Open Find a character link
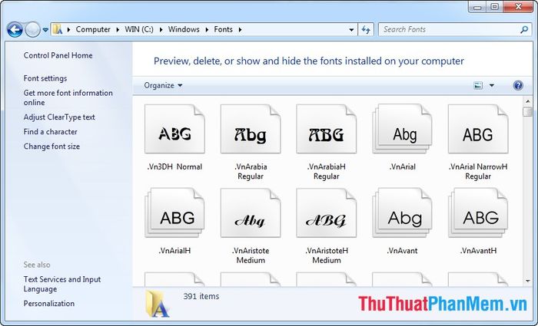Screen dimensions: 538x326 click(51, 132)
